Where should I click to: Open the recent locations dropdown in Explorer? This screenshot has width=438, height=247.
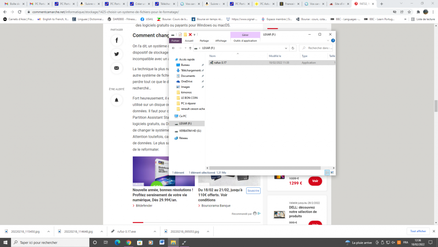tap(185, 48)
